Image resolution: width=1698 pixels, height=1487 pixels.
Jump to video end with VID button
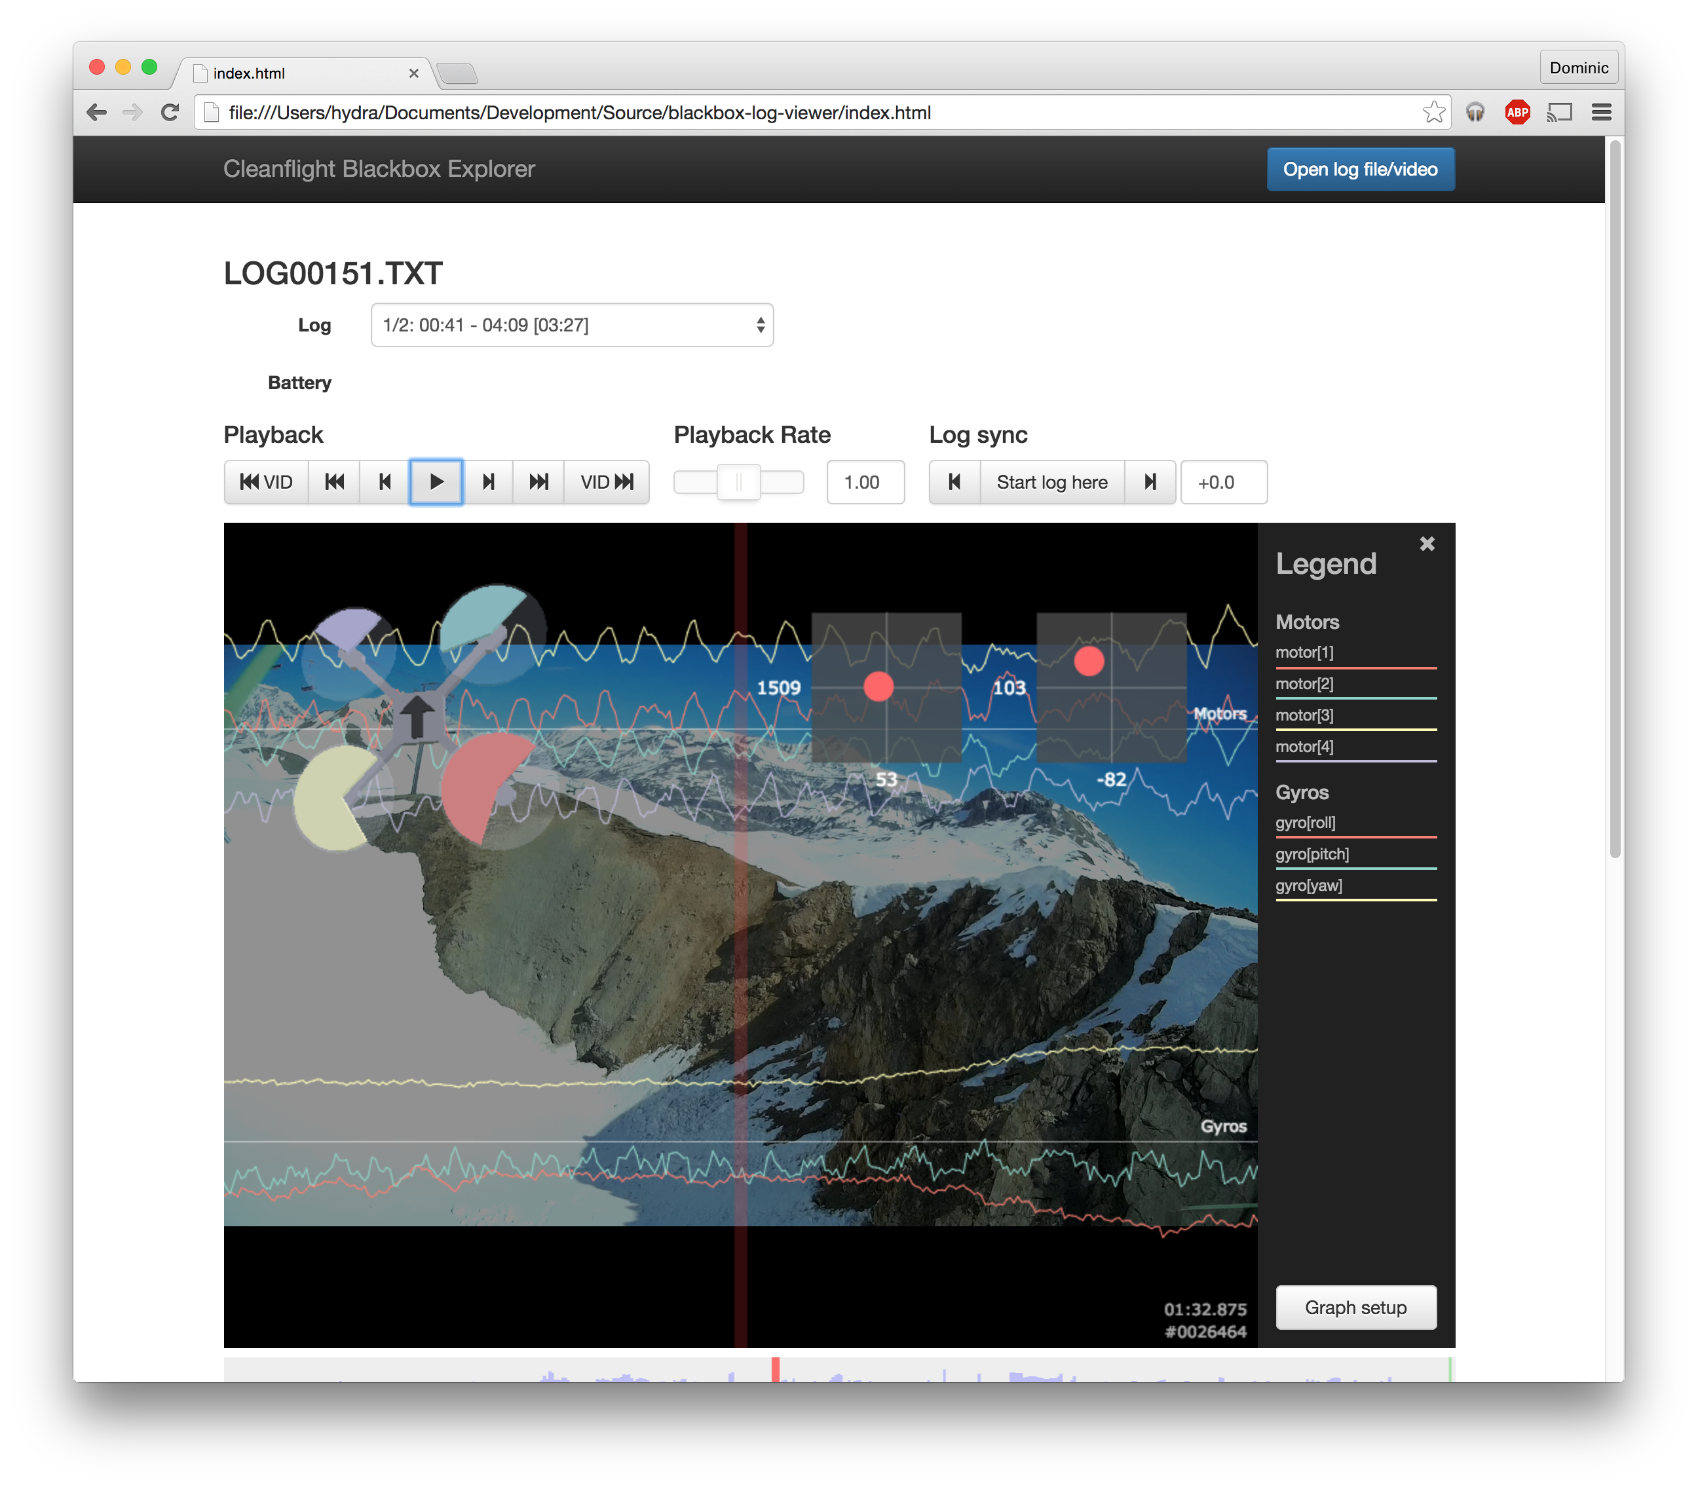click(x=607, y=482)
